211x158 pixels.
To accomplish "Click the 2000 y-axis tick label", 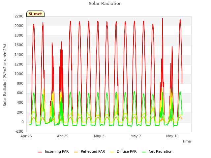I will [x=19, y=26].
